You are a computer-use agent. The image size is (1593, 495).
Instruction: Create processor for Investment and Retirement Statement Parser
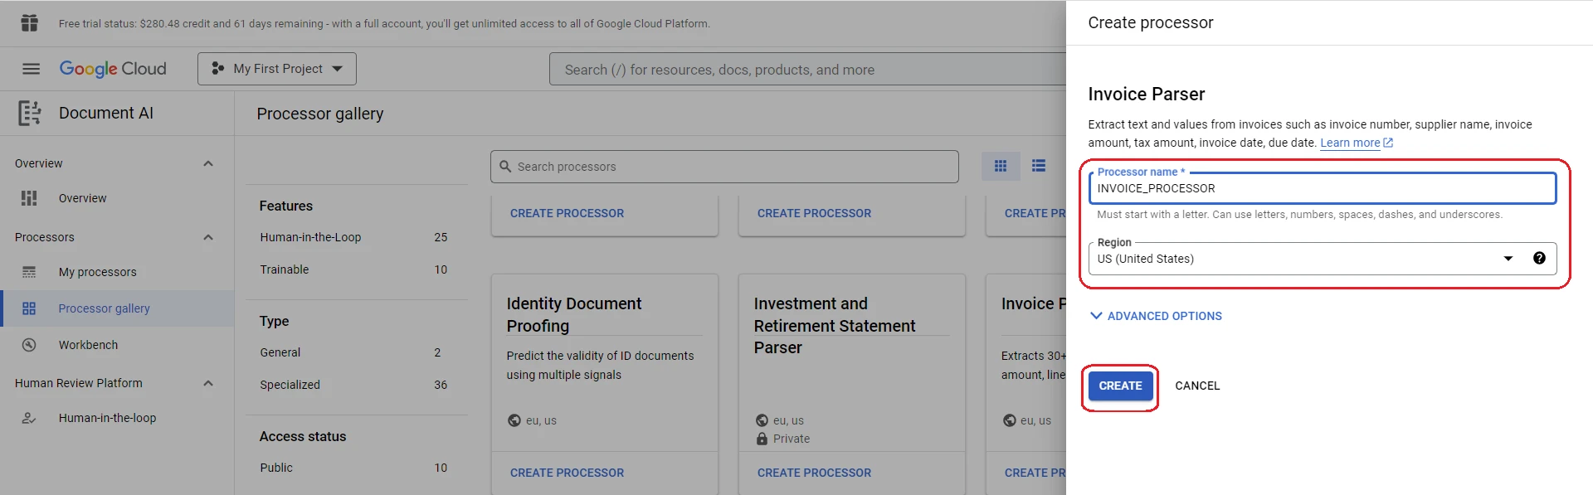[814, 473]
